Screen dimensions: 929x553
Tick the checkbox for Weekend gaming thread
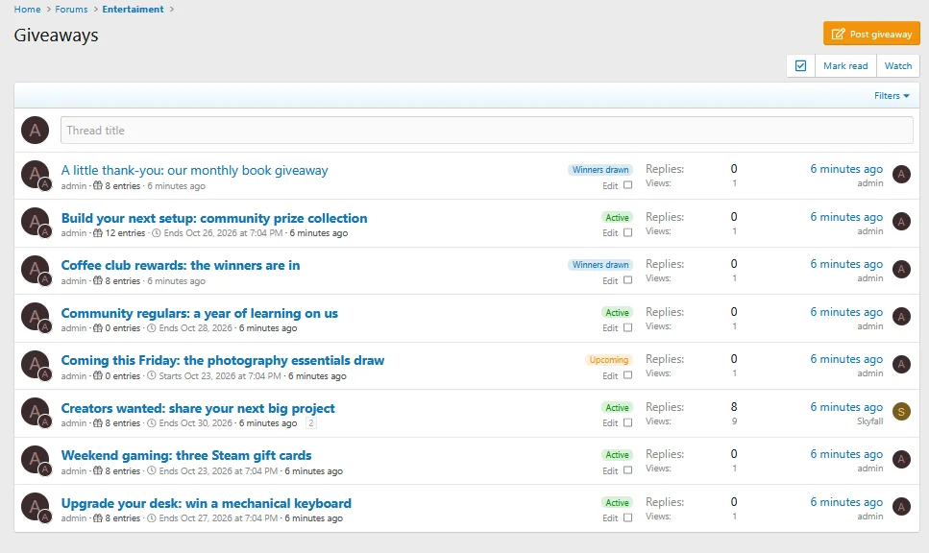click(x=628, y=470)
